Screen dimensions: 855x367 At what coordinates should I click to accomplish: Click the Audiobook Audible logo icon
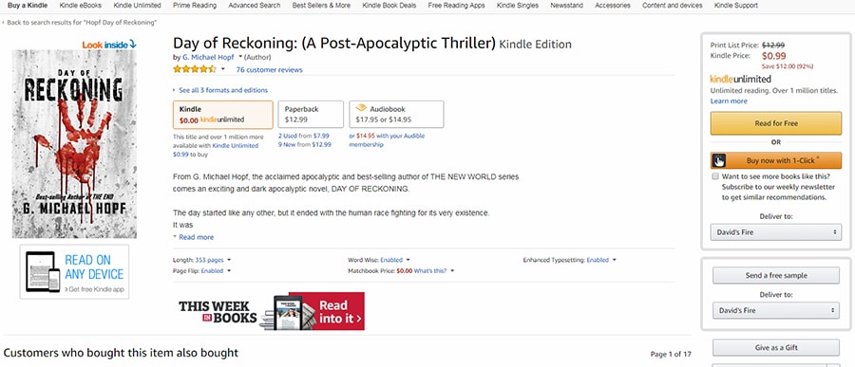click(x=360, y=108)
